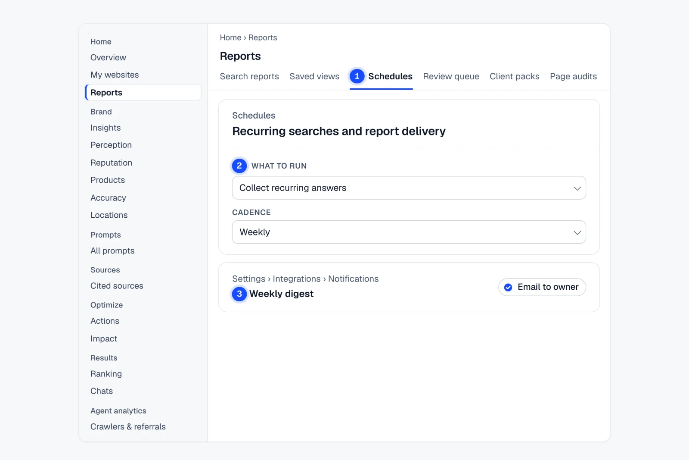Open Locations in the sidebar
This screenshot has height=460, width=689.
pyautogui.click(x=109, y=215)
